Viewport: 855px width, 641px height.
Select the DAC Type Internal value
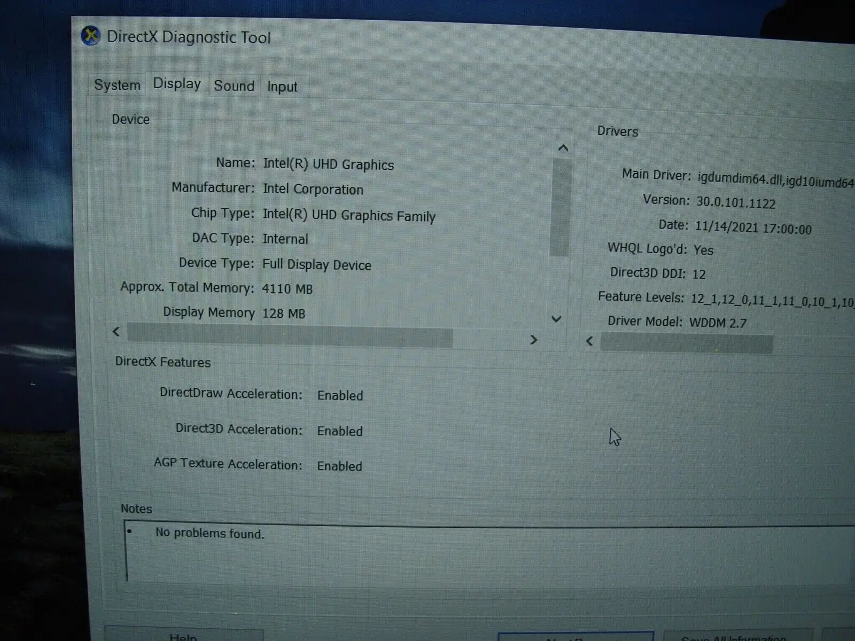coord(285,239)
